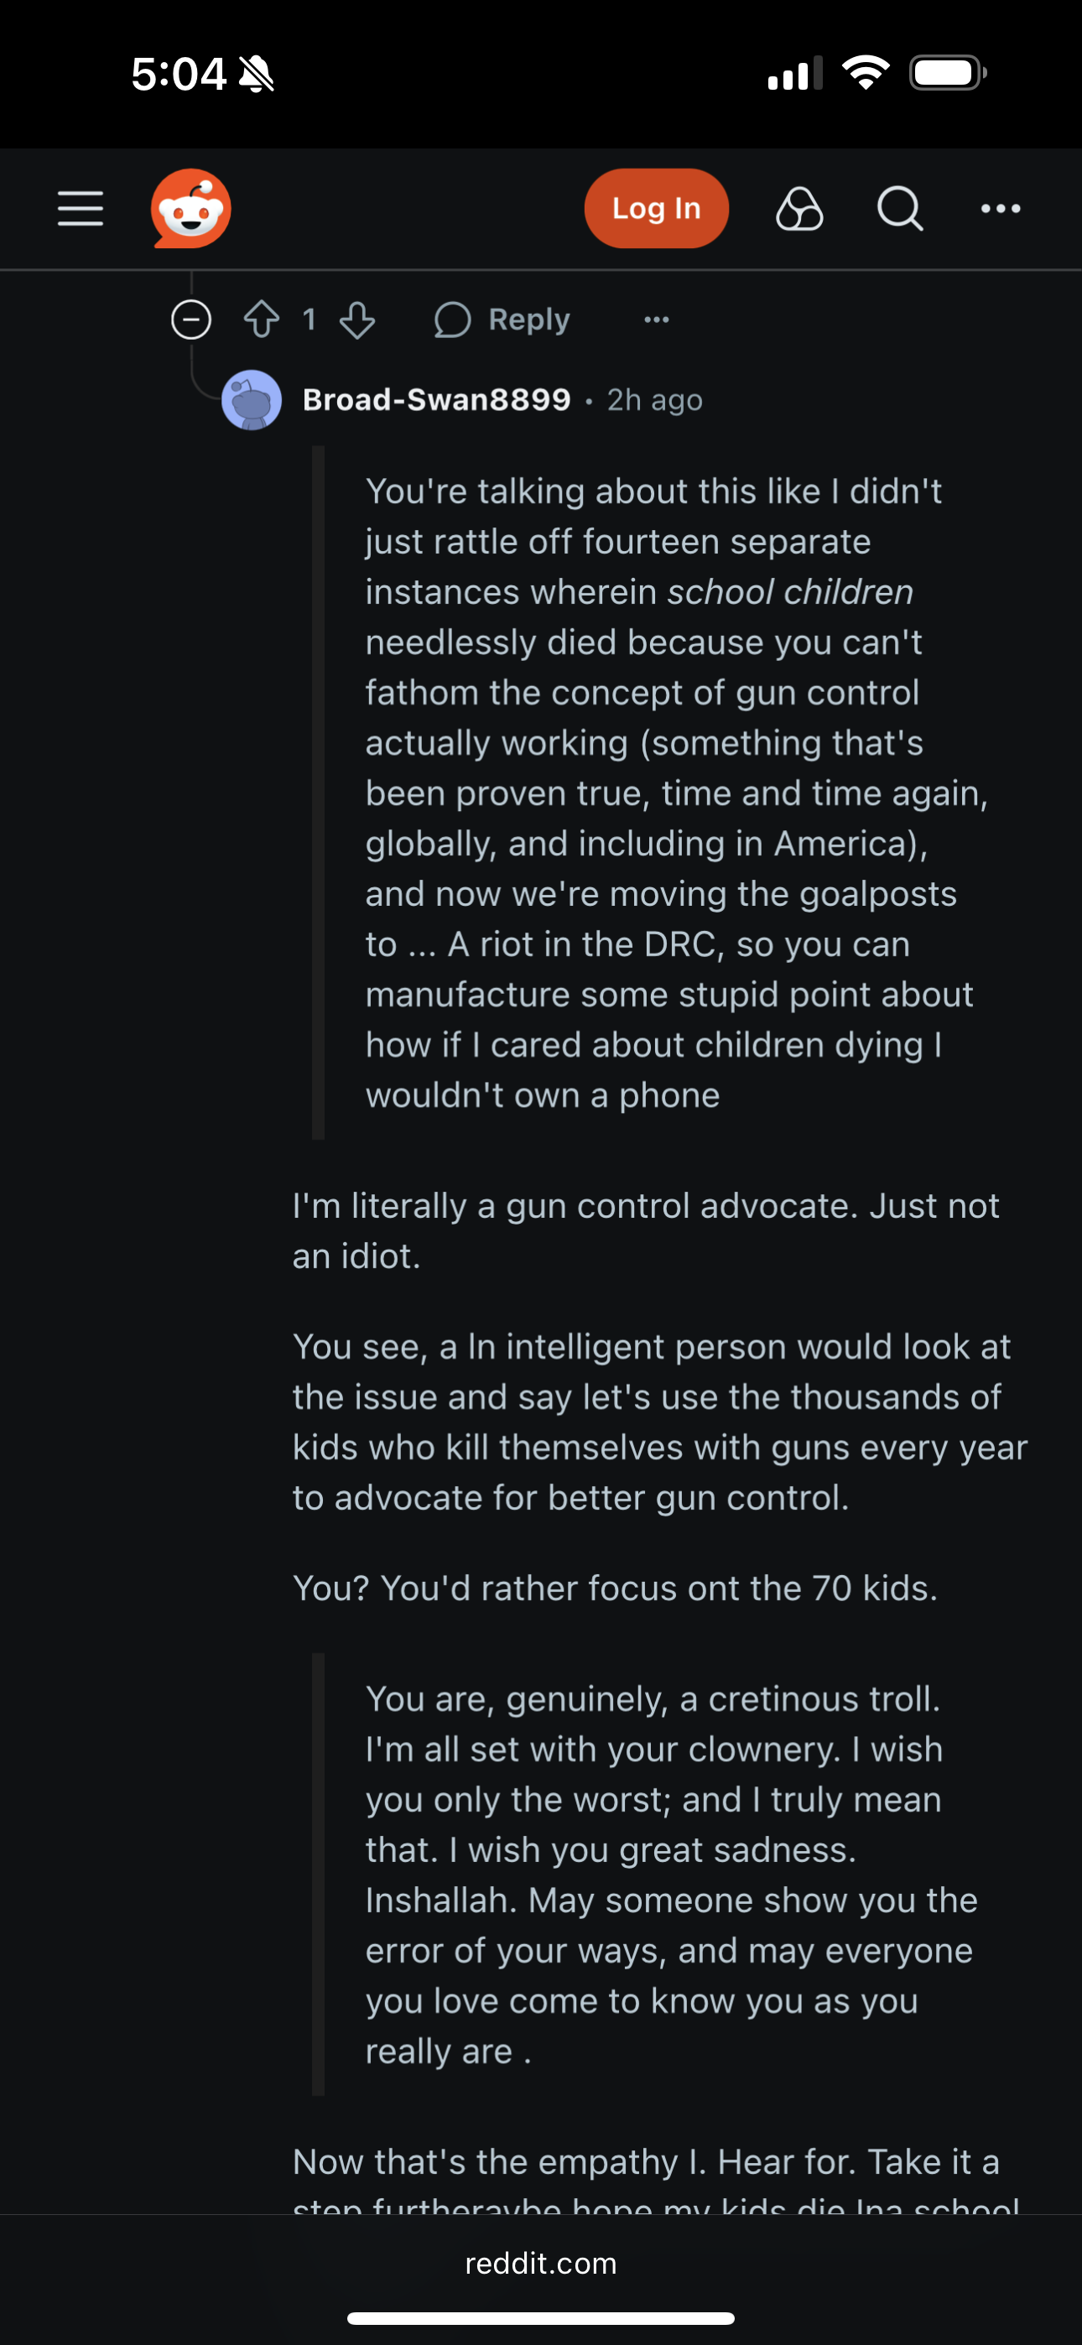Open the comment's three-dot options
This screenshot has height=2345, width=1082.
pos(657,320)
